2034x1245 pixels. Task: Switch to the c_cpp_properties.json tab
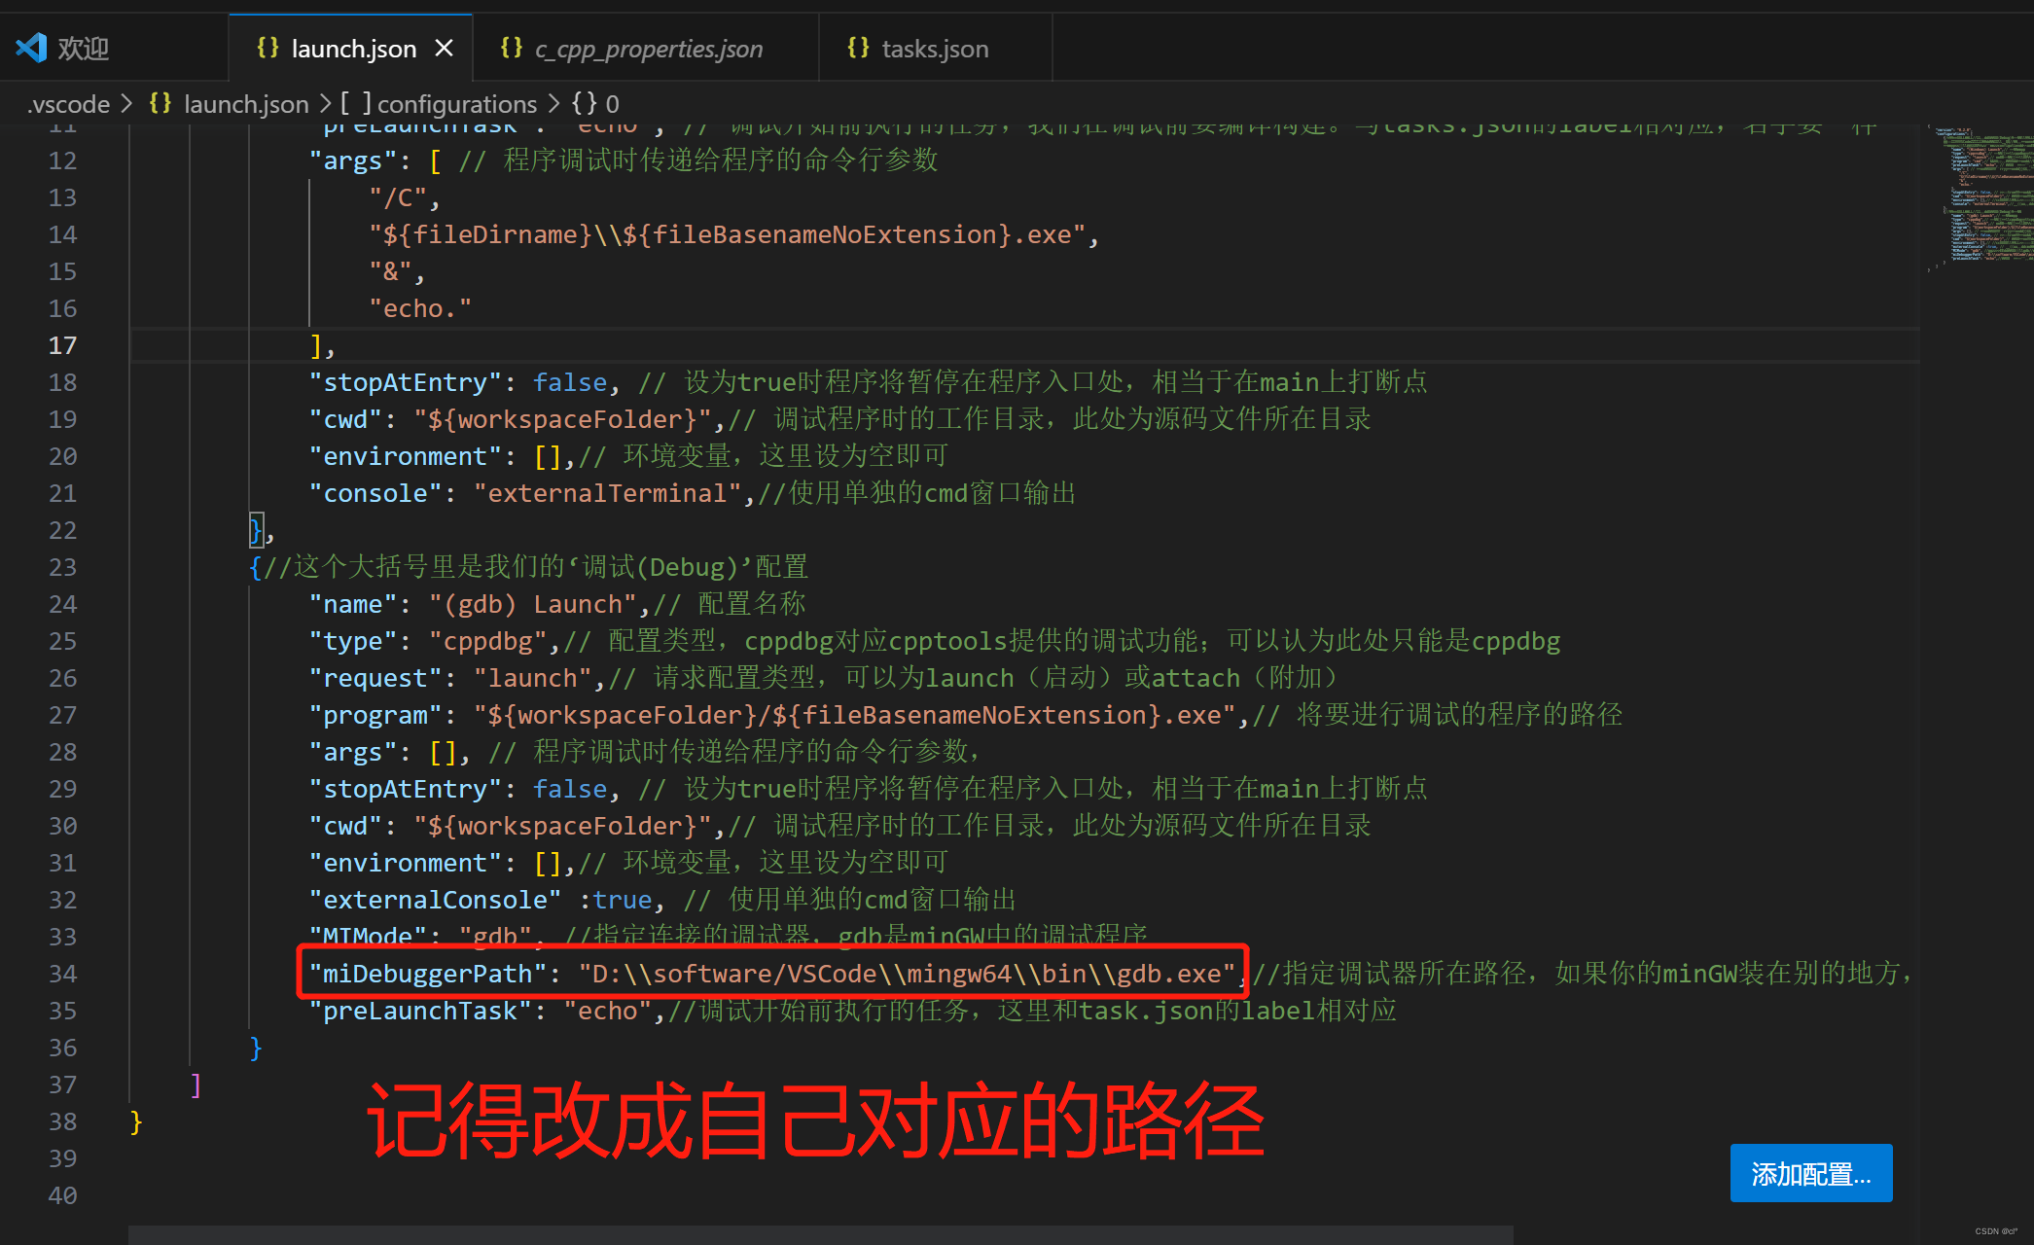648,49
